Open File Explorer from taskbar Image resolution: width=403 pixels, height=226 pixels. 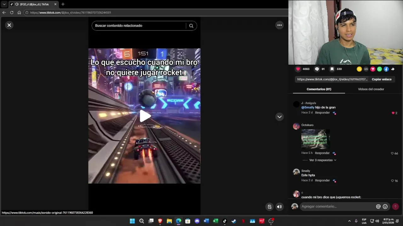[169, 221]
